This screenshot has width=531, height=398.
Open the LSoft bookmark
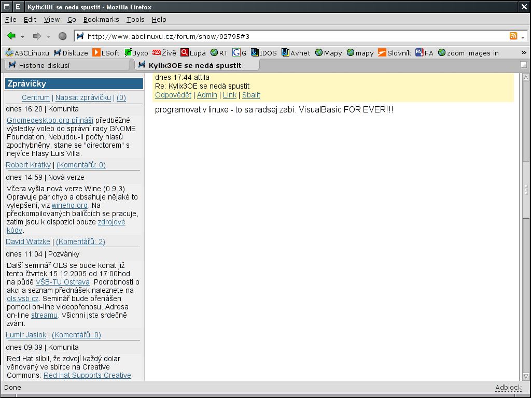click(106, 53)
